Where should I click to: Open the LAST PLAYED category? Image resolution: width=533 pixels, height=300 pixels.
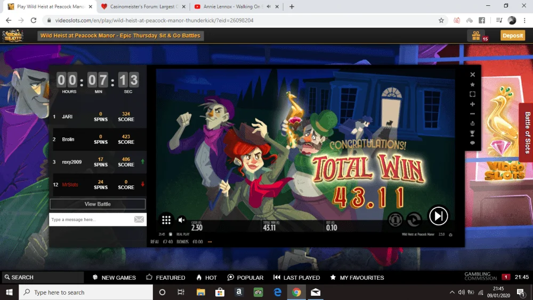[296, 277]
